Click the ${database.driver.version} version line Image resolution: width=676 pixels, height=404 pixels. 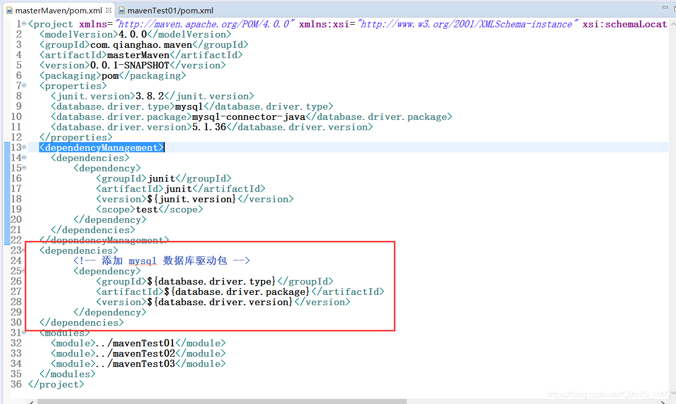(223, 302)
